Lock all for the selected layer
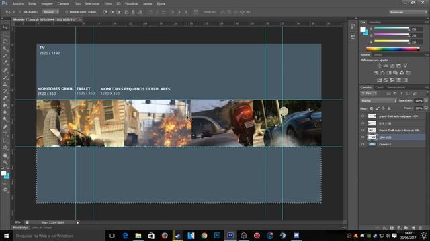 (x=389, y=108)
